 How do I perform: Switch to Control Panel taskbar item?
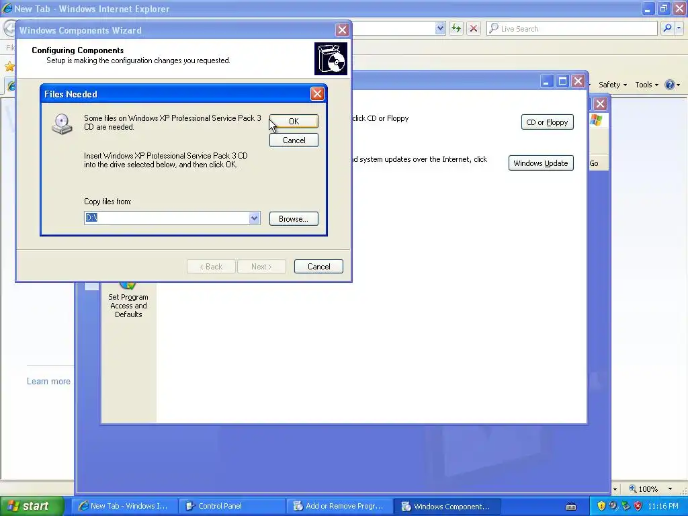[x=232, y=507]
